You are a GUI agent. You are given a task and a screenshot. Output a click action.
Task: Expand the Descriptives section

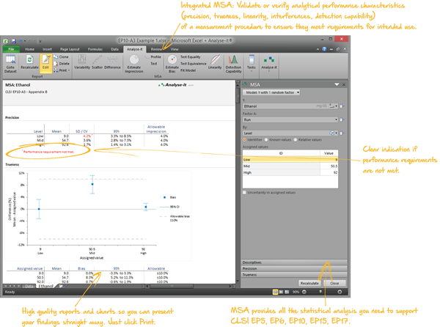294,262
